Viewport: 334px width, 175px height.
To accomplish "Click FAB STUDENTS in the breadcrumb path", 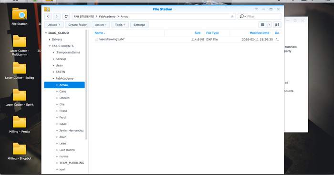I will (x=84, y=16).
